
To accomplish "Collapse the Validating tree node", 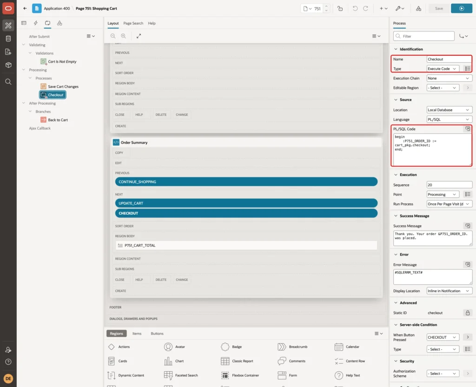I will coord(23,45).
